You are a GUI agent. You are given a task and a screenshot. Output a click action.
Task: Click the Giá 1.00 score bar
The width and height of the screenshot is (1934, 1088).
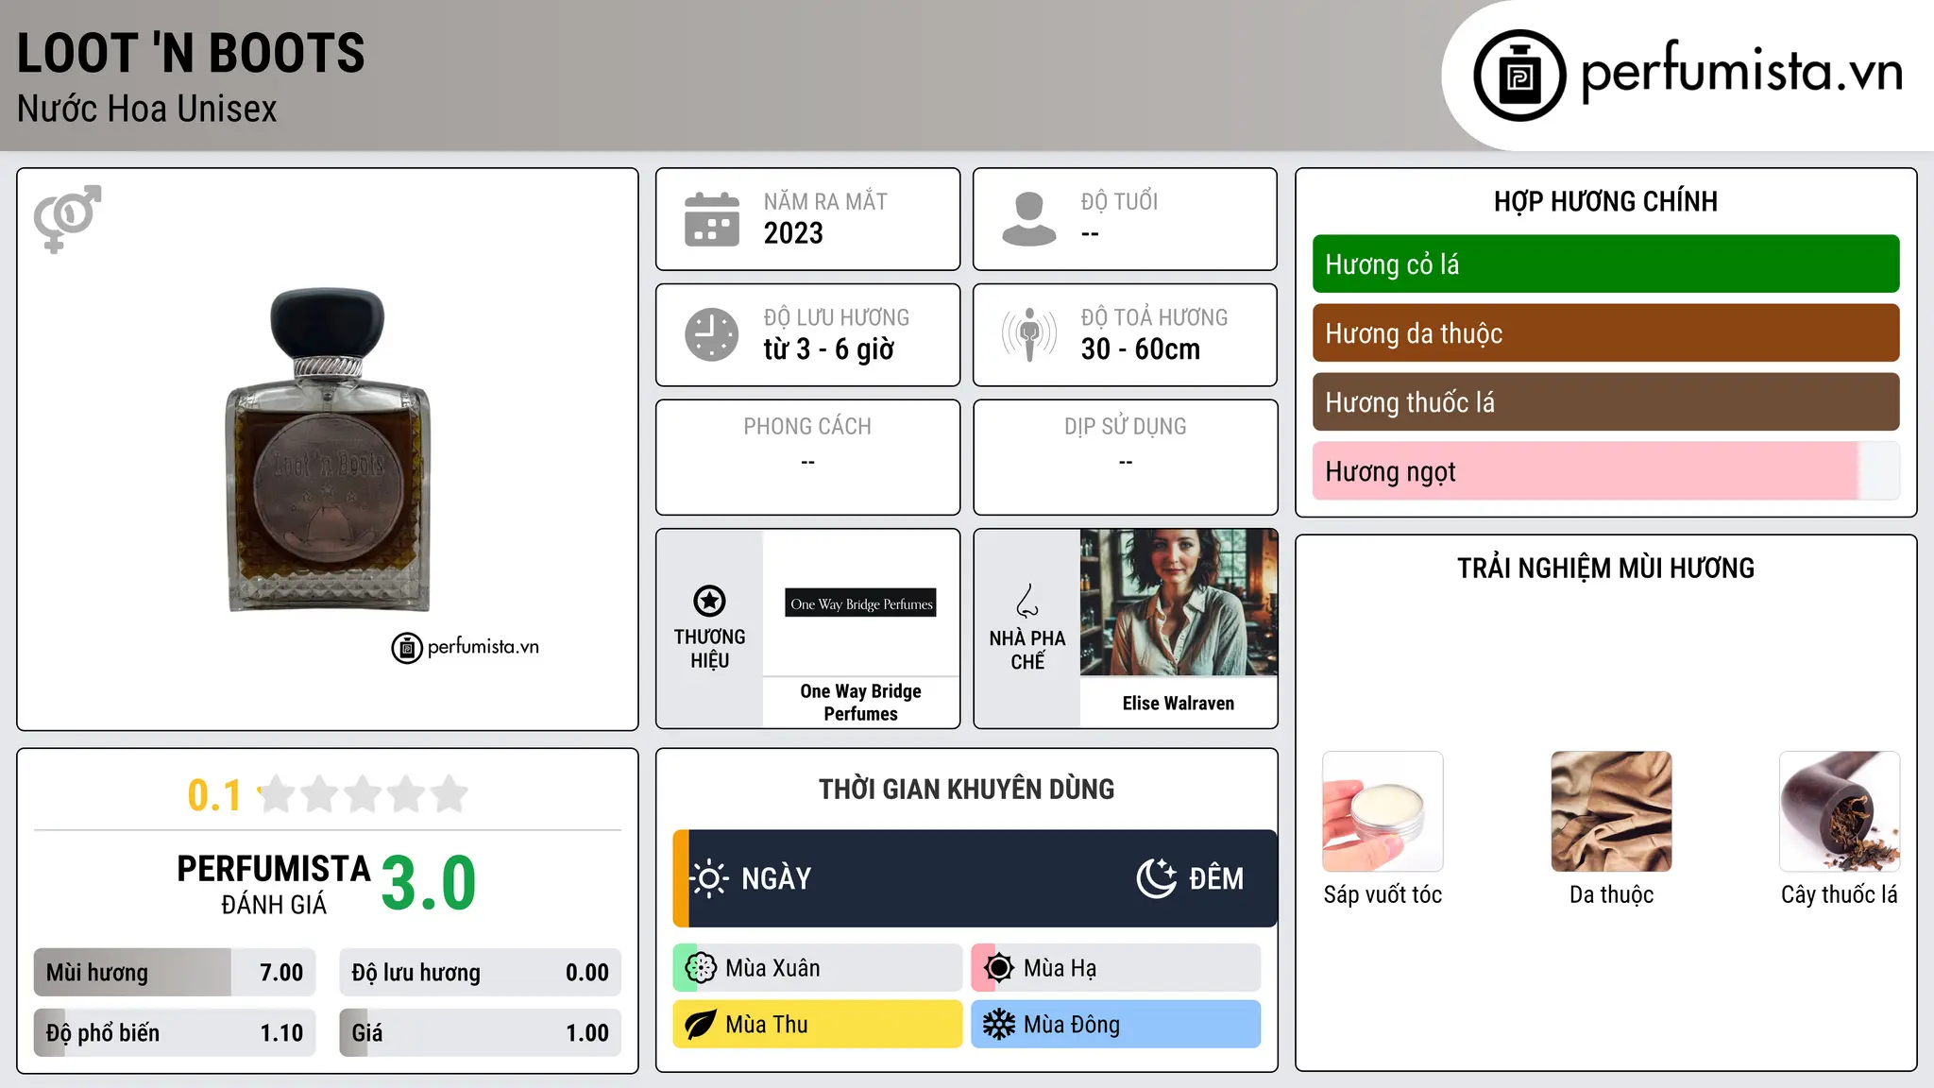click(x=480, y=1033)
